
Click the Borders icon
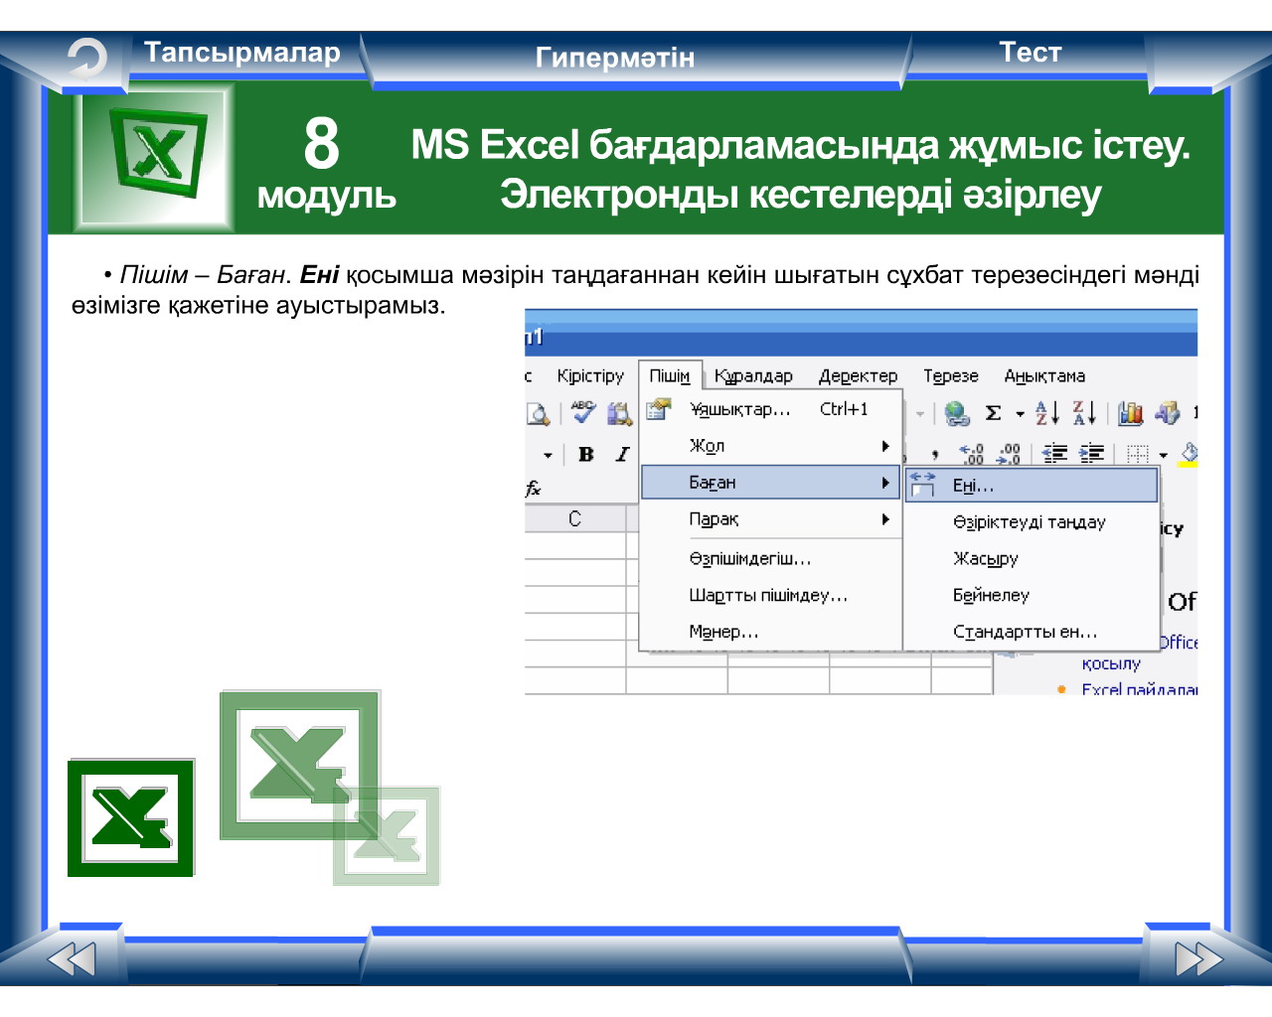[1138, 455]
